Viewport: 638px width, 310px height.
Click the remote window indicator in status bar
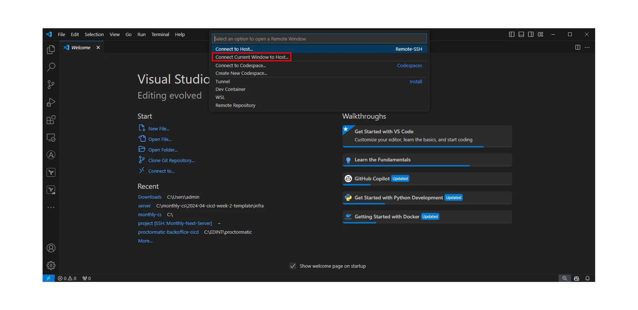pos(49,278)
